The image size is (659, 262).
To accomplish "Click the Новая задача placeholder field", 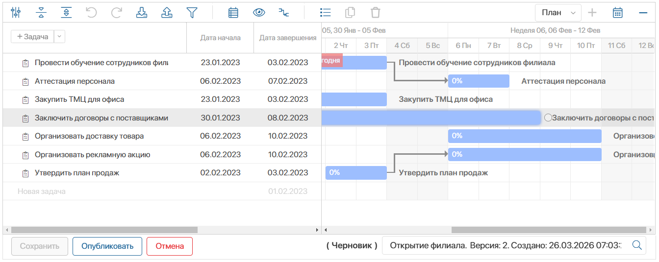I will point(42,191).
